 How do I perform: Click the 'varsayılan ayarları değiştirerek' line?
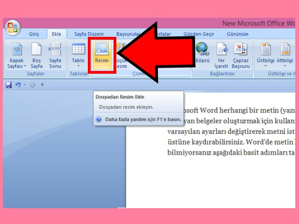(x=231, y=132)
